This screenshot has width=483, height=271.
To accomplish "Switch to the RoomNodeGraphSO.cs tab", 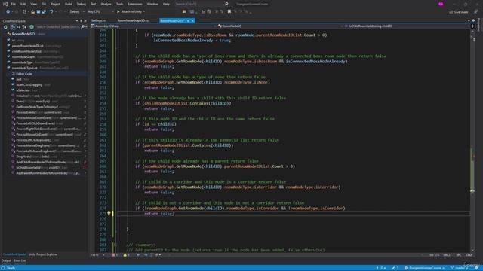I will coord(133,20).
